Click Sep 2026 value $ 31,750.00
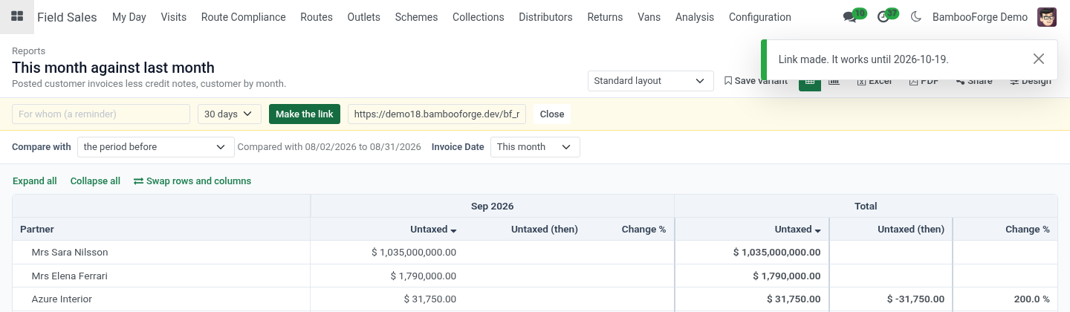1070x312 pixels. coord(430,299)
